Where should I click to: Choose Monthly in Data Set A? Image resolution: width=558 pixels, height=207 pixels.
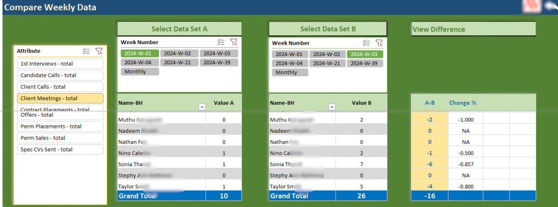click(x=140, y=71)
